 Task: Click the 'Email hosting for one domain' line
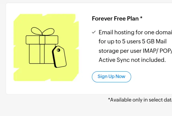pos(135,32)
